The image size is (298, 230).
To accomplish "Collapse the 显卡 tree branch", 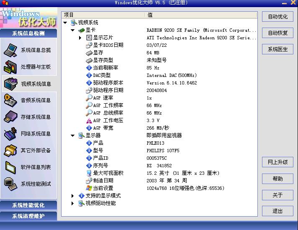I will 73,30.
